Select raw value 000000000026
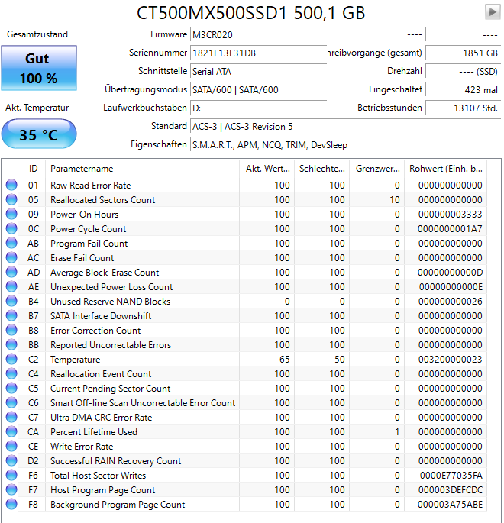 click(450, 301)
